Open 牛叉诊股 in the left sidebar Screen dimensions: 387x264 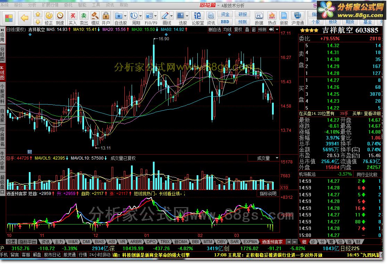coord(2,161)
